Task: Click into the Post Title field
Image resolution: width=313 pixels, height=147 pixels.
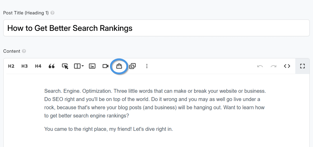Action: click(x=156, y=28)
